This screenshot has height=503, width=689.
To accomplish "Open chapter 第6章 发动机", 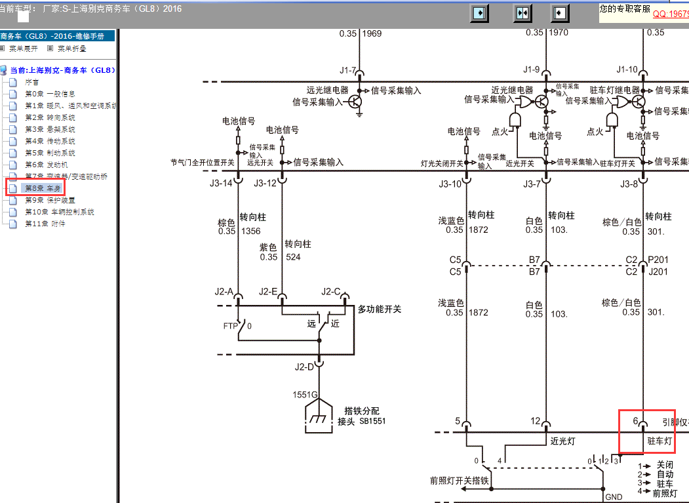I will point(46,165).
